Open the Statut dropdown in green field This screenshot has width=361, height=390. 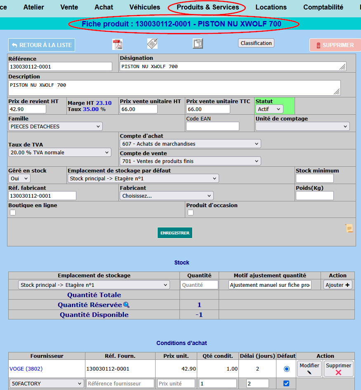[269, 109]
